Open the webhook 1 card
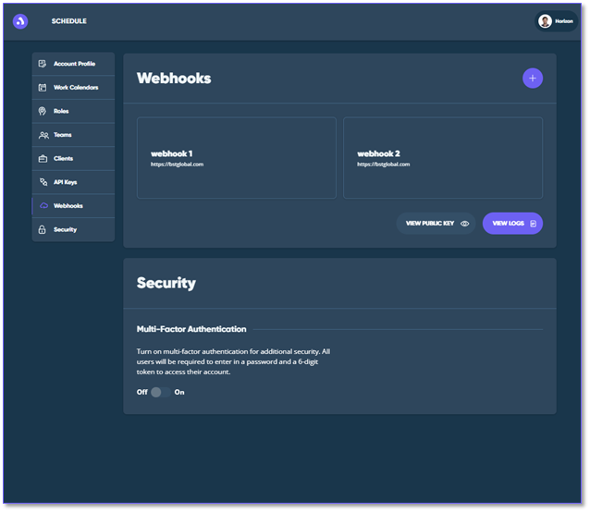590x512 pixels. point(237,158)
